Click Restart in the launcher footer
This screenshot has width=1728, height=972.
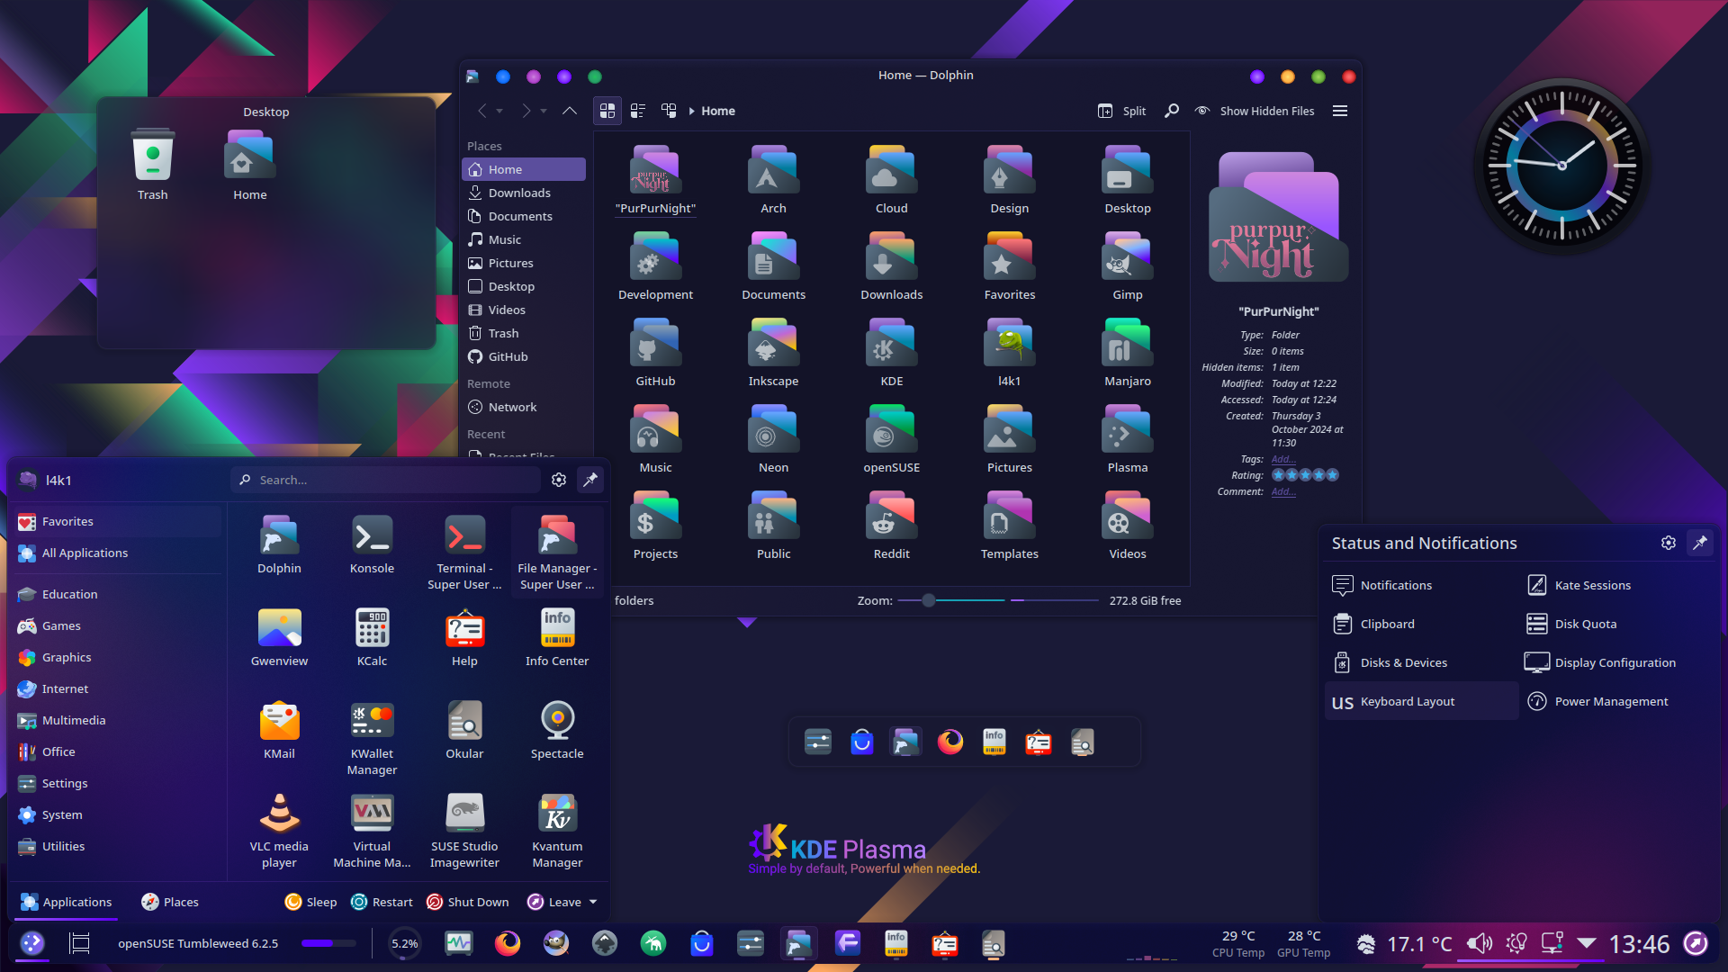tap(382, 902)
